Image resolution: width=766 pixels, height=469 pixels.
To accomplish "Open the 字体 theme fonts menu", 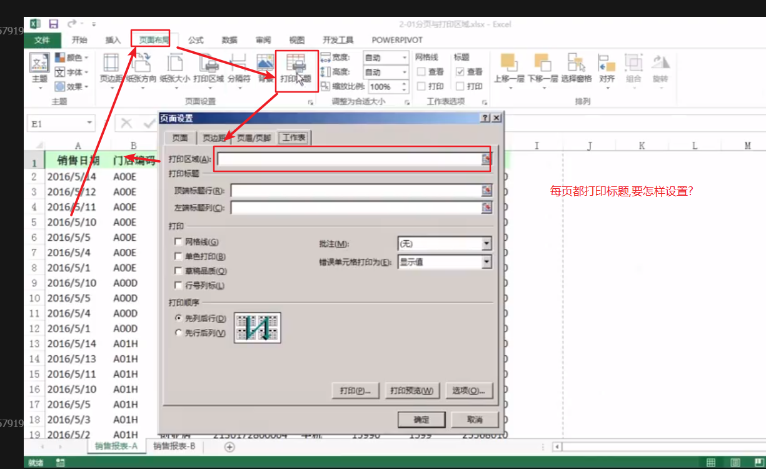I will coord(71,72).
